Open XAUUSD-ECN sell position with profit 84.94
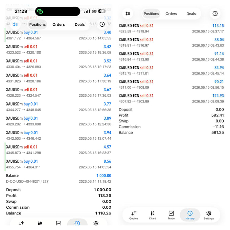This screenshot has height=230, width=230. click(171, 71)
